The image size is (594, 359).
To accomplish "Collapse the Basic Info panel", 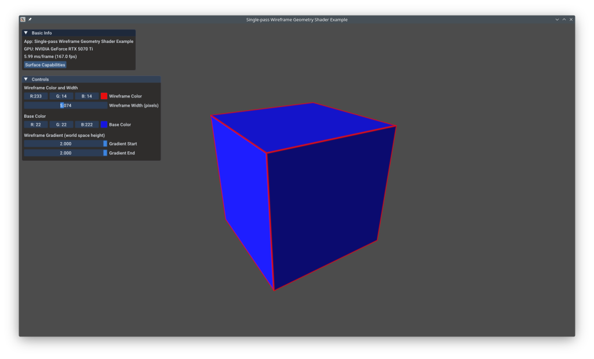I will (25, 33).
